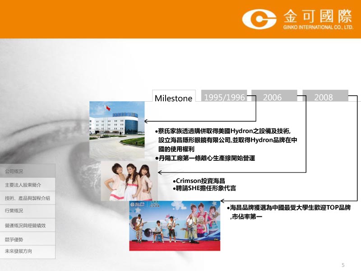Open 技術、產品與製程介紹 menu item
Viewport: 361px width, 271px height.
(28, 198)
